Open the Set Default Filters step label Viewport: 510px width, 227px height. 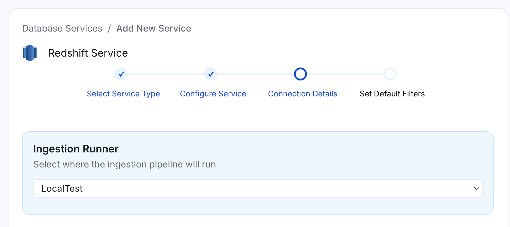click(x=392, y=94)
